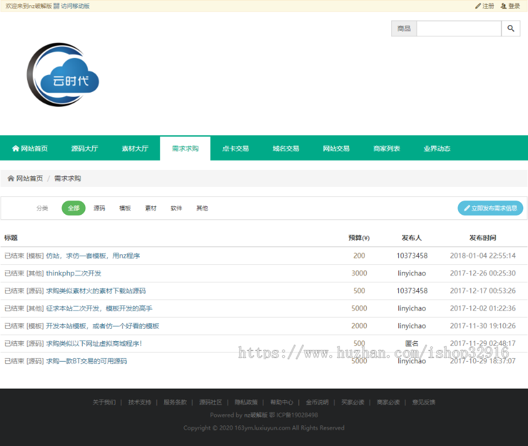This screenshot has height=446, width=528.
Task: Choose the 软件 category filter
Action: [177, 208]
